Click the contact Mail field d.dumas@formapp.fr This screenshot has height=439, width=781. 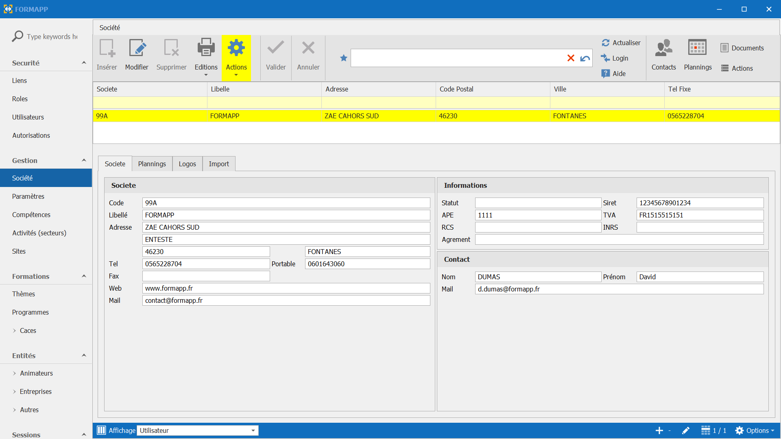point(620,289)
